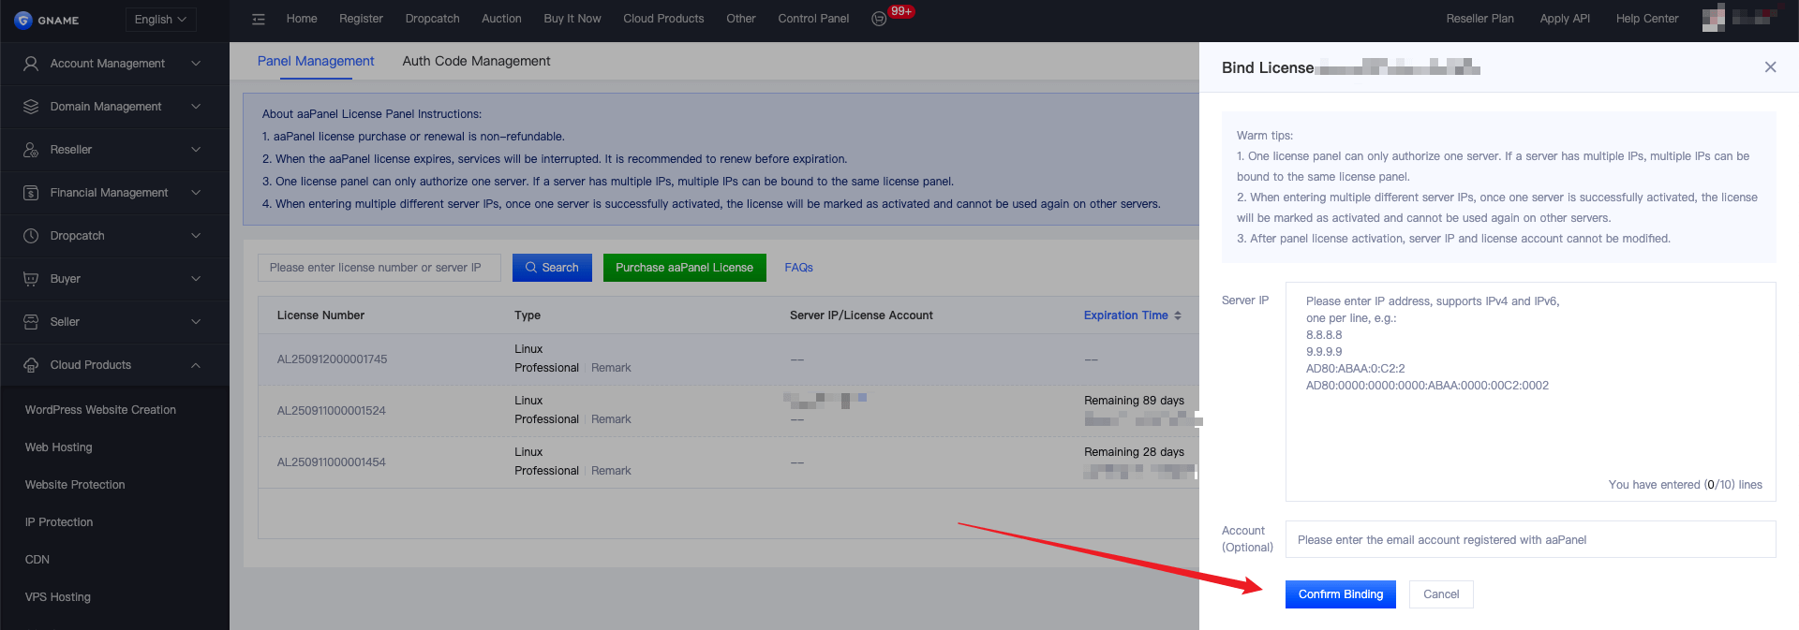Click Remark for license AL250912000001745
The height and width of the screenshot is (630, 1799).
click(x=611, y=368)
